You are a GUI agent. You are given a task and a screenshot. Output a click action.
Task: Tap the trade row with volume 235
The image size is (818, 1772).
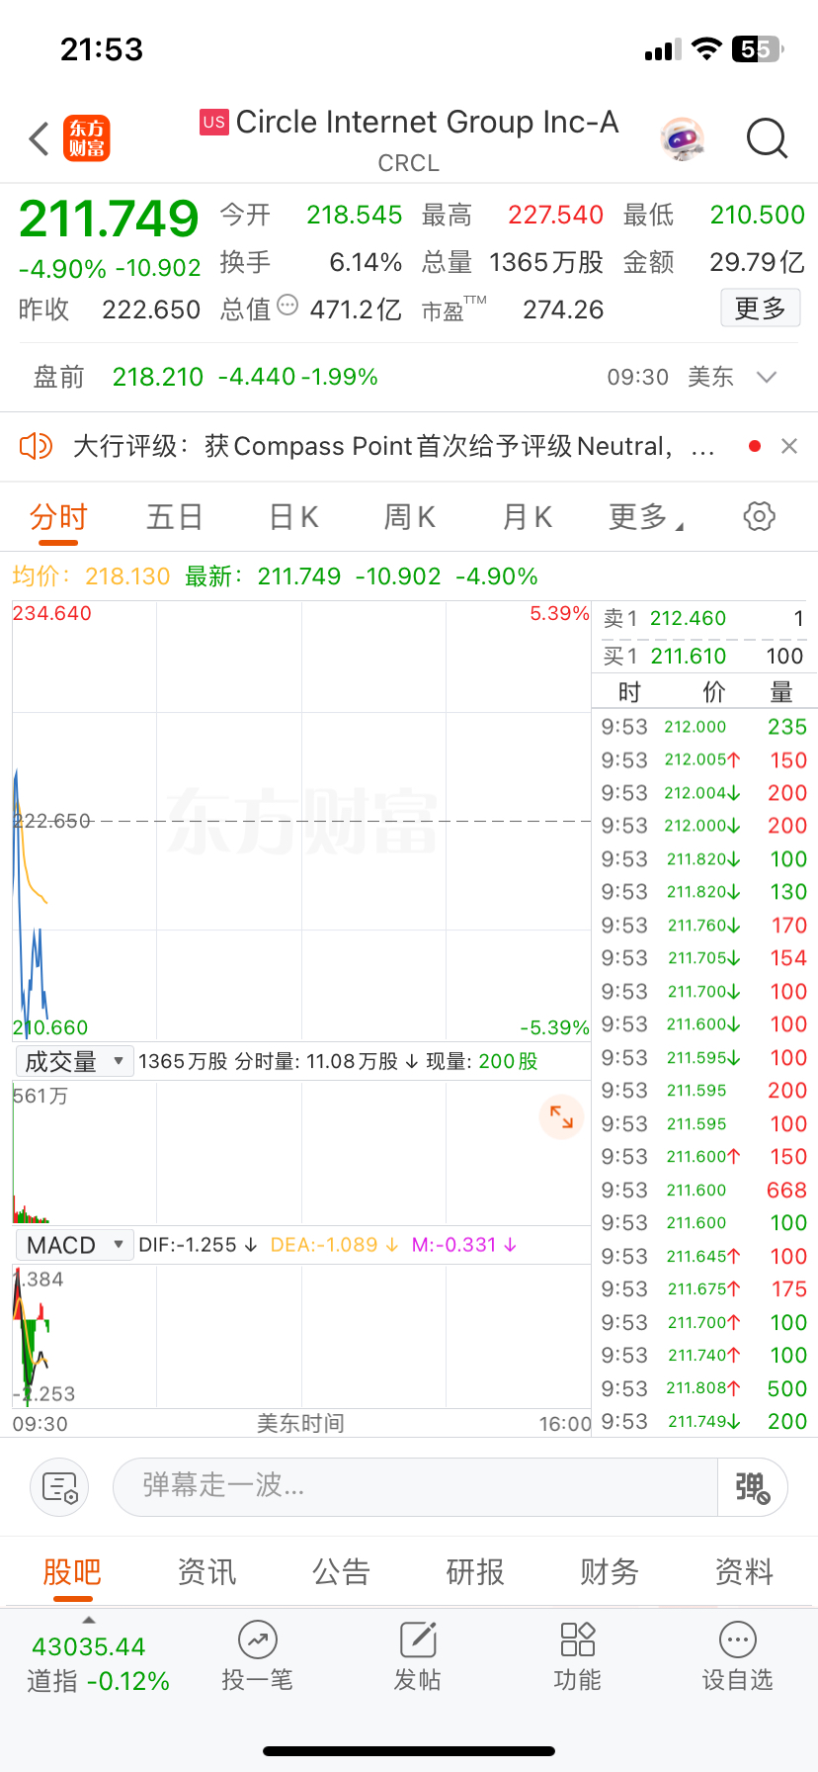tap(703, 727)
